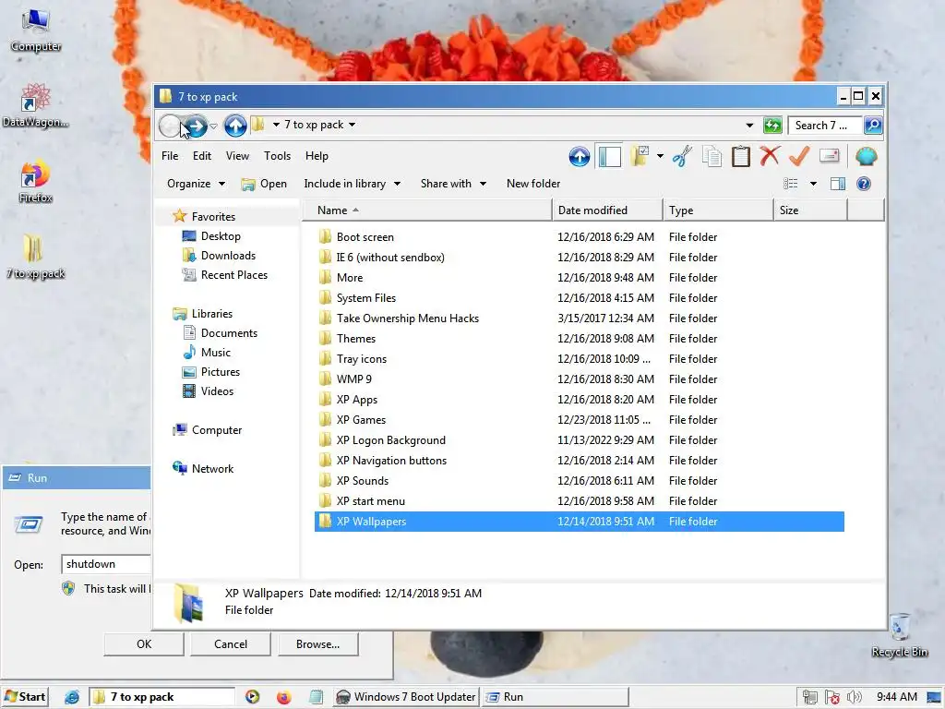Image resolution: width=945 pixels, height=709 pixels.
Task: Click the Firefox icon in the taskbar
Action: point(284,697)
